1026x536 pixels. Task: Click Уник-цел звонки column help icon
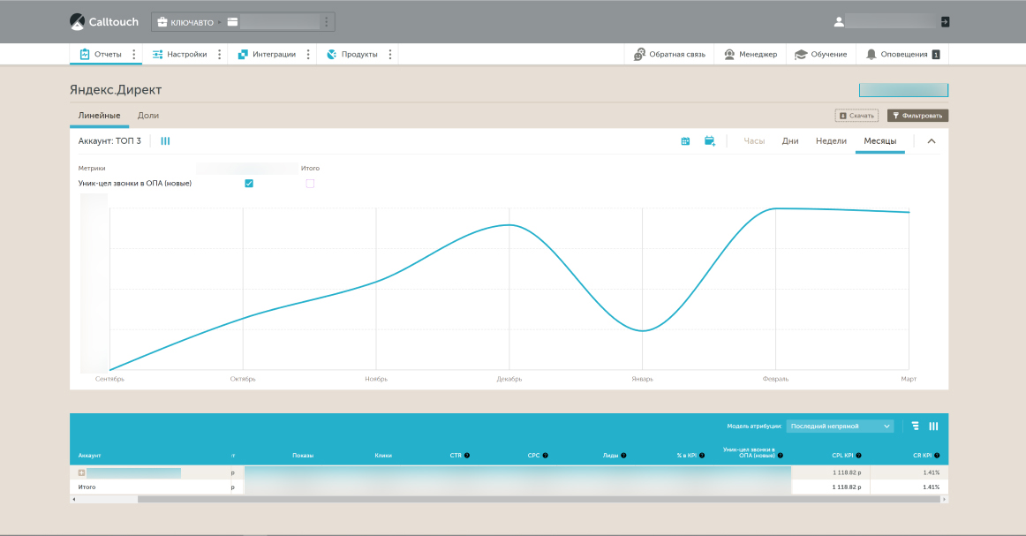(x=780, y=456)
